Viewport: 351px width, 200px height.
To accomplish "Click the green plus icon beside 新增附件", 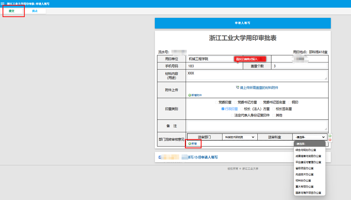I will pyautogui.click(x=190, y=95).
